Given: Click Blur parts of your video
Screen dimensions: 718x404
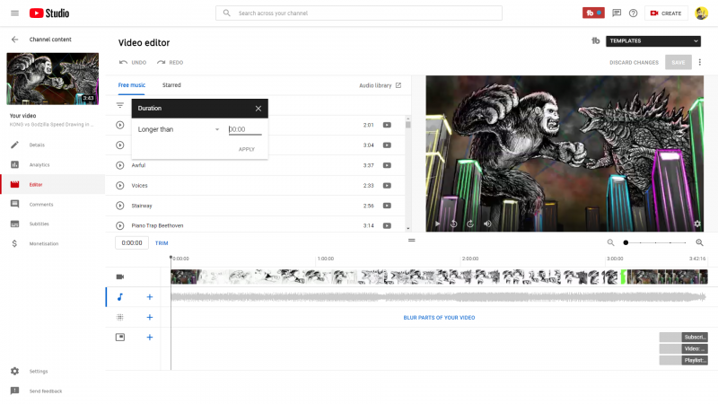Looking at the screenshot, I should click(439, 317).
